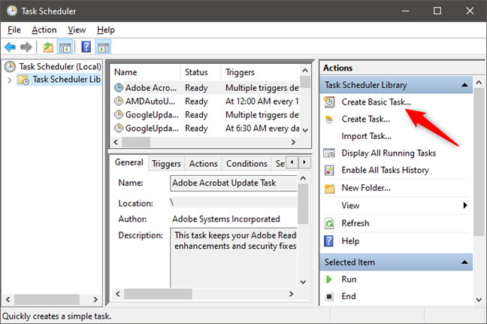Click Run under Selected Item
Screen dimensions: 487x324
349,279
